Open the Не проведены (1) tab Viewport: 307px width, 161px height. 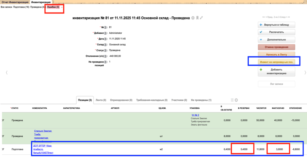pos(201,100)
